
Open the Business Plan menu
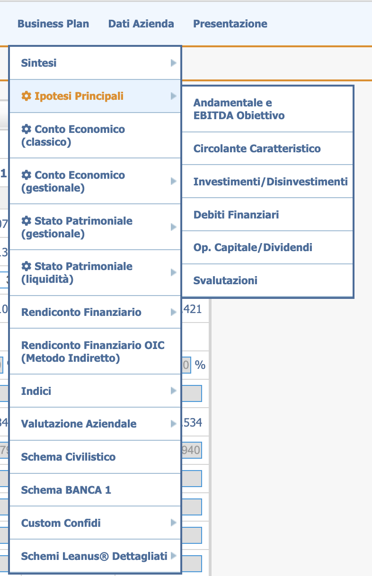pyautogui.click(x=53, y=24)
